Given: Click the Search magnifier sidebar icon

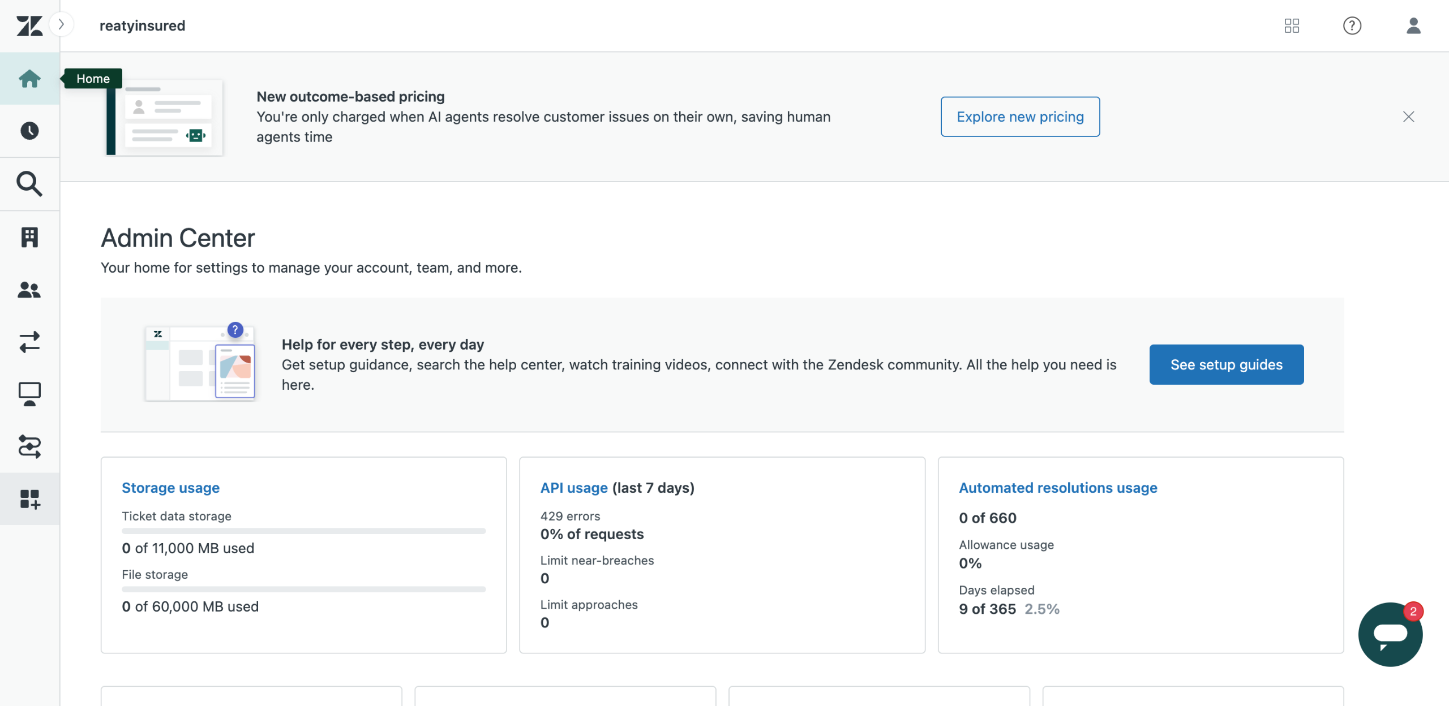Looking at the screenshot, I should pyautogui.click(x=29, y=184).
